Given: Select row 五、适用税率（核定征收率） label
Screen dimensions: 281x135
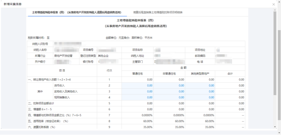Looking at the screenshot, I should pos(48,121).
